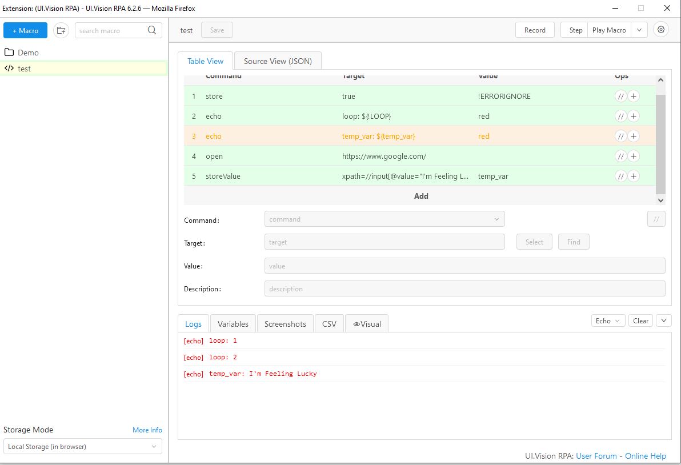Toggle comment on row 5 storeValue

(x=620, y=177)
